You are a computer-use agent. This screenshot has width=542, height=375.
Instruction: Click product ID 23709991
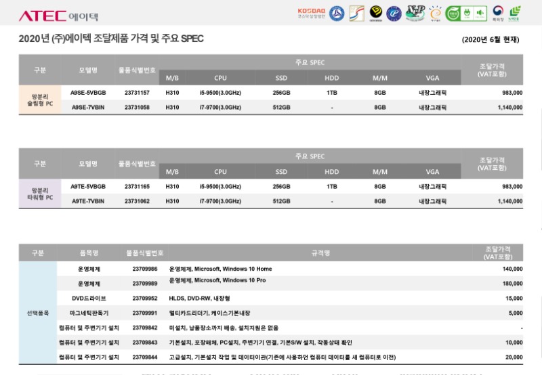[145, 313]
